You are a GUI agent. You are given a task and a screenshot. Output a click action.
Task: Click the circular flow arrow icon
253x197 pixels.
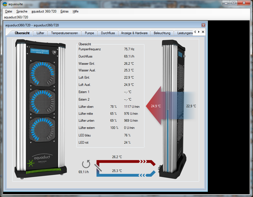point(86,164)
